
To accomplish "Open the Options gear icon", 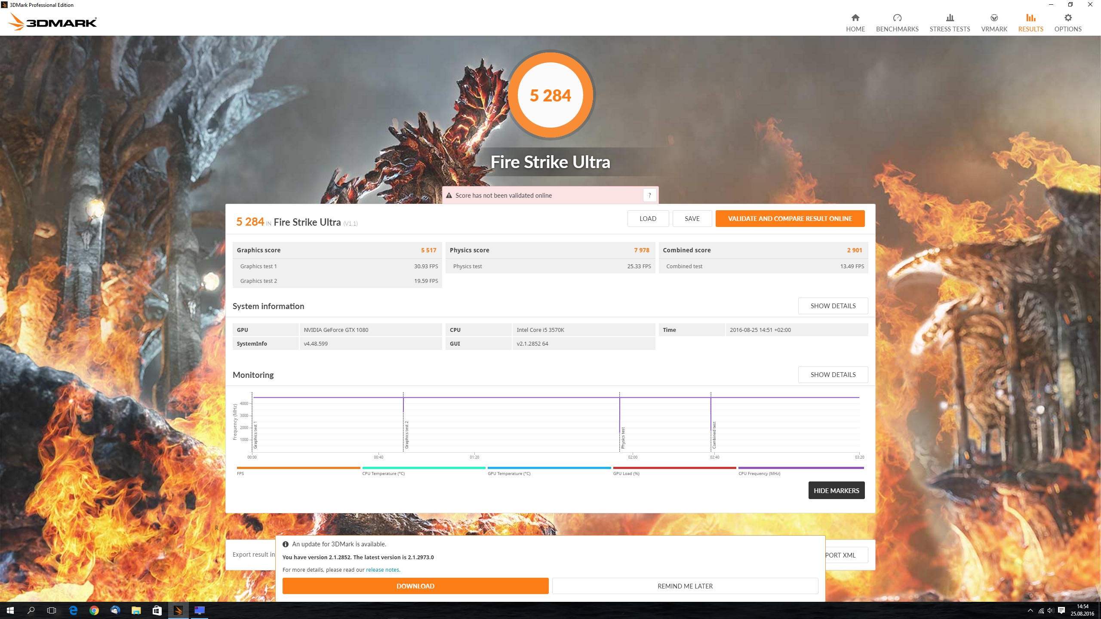I will point(1067,18).
